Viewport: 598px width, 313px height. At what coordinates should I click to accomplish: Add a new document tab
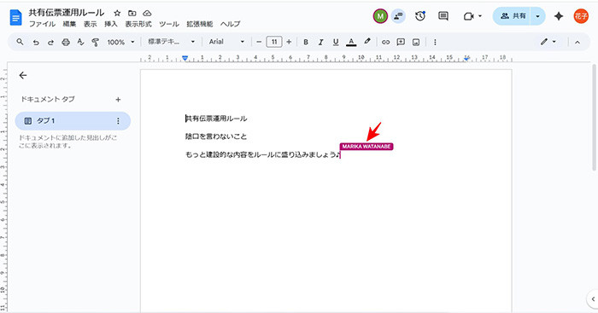(x=118, y=100)
